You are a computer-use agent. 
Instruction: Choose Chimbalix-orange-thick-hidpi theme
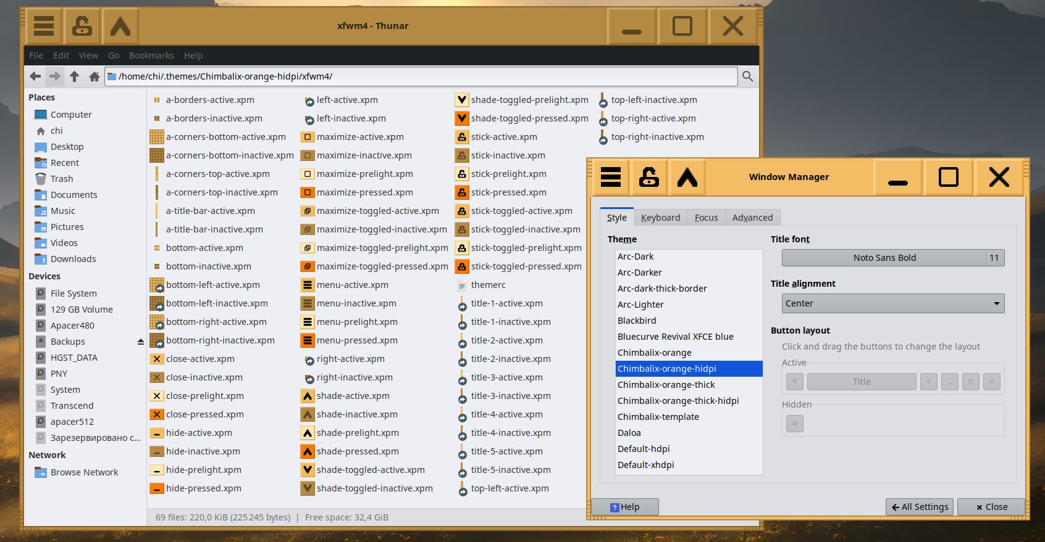pos(689,401)
